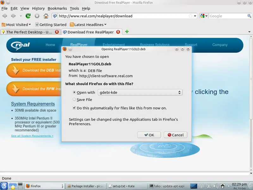Cancel the Opening RealPlayer11GOLD.deb dialog
The image size is (253, 190).
176,135
